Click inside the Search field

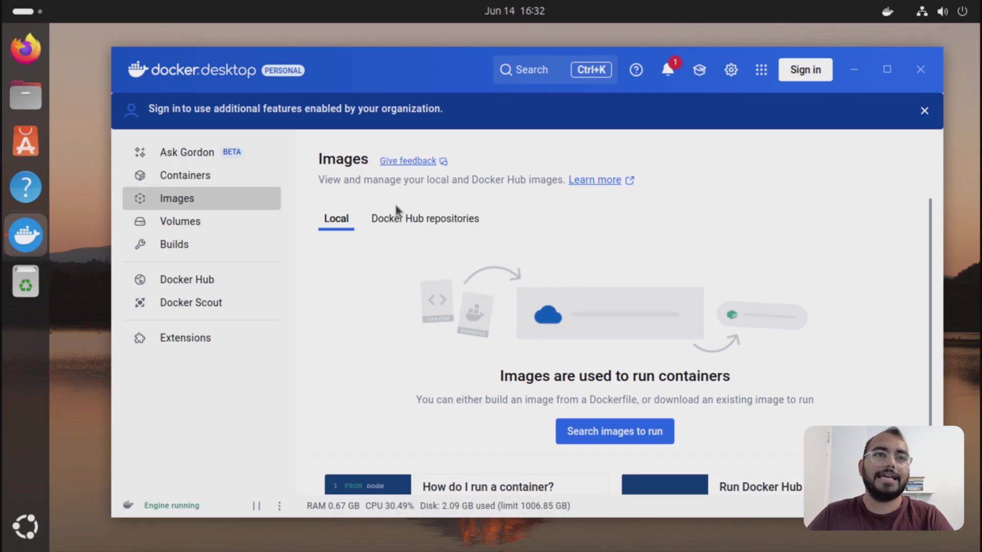555,70
